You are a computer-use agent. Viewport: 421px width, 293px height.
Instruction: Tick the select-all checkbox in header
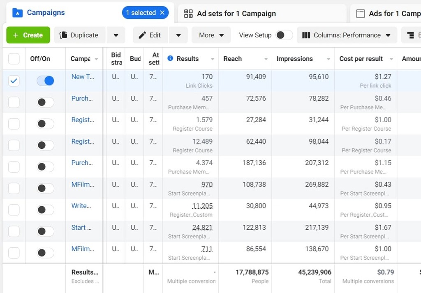(14, 59)
